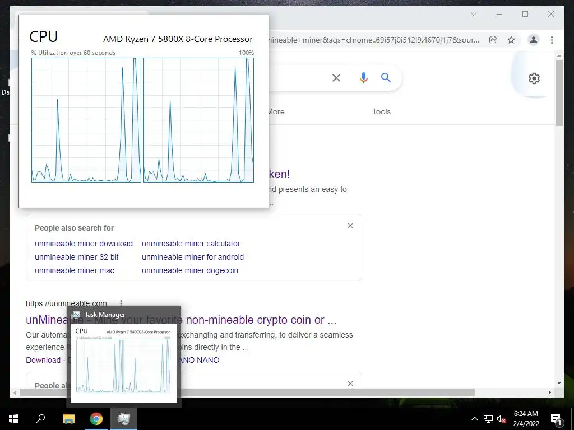Open NANO NANO sitelink
The height and width of the screenshot is (430, 574).
198,360
